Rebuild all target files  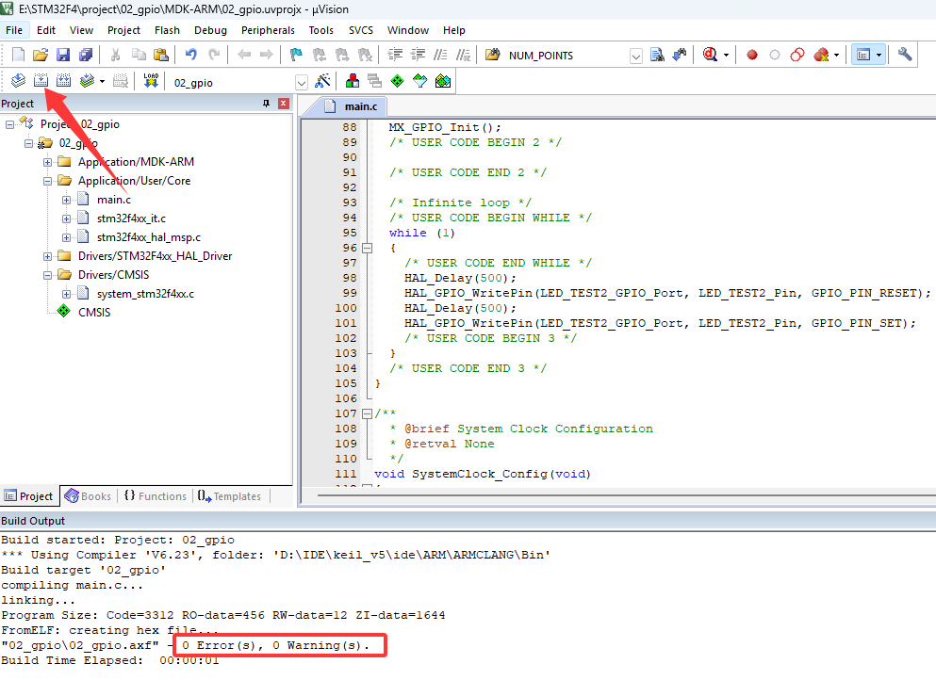(x=63, y=81)
